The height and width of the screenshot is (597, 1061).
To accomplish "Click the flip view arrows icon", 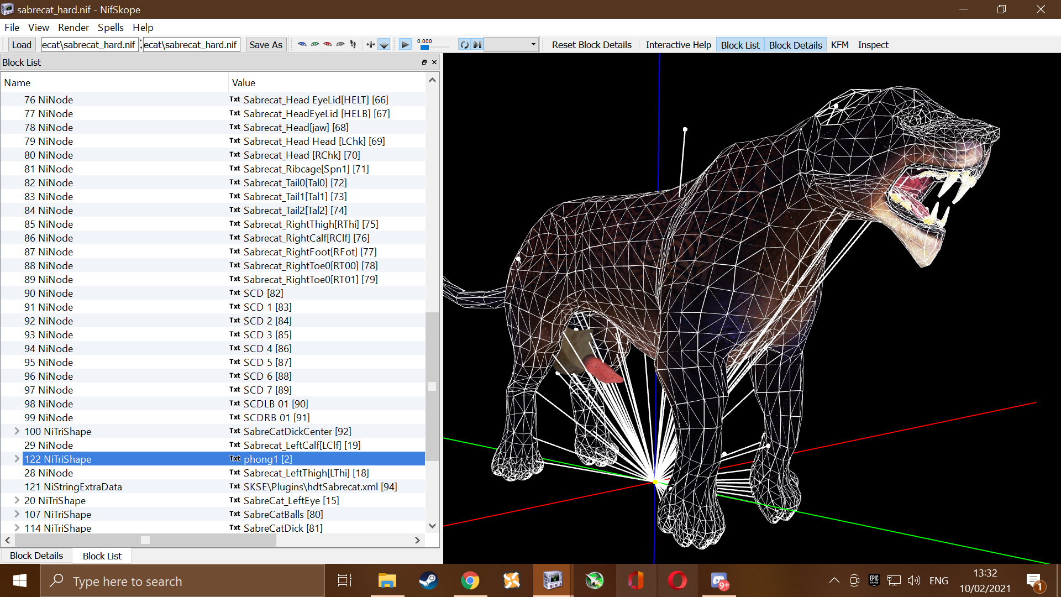I will click(371, 45).
